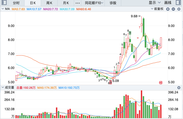Open volume panel settings gear
This screenshot has height=119, width=183.
[x=179, y=88]
